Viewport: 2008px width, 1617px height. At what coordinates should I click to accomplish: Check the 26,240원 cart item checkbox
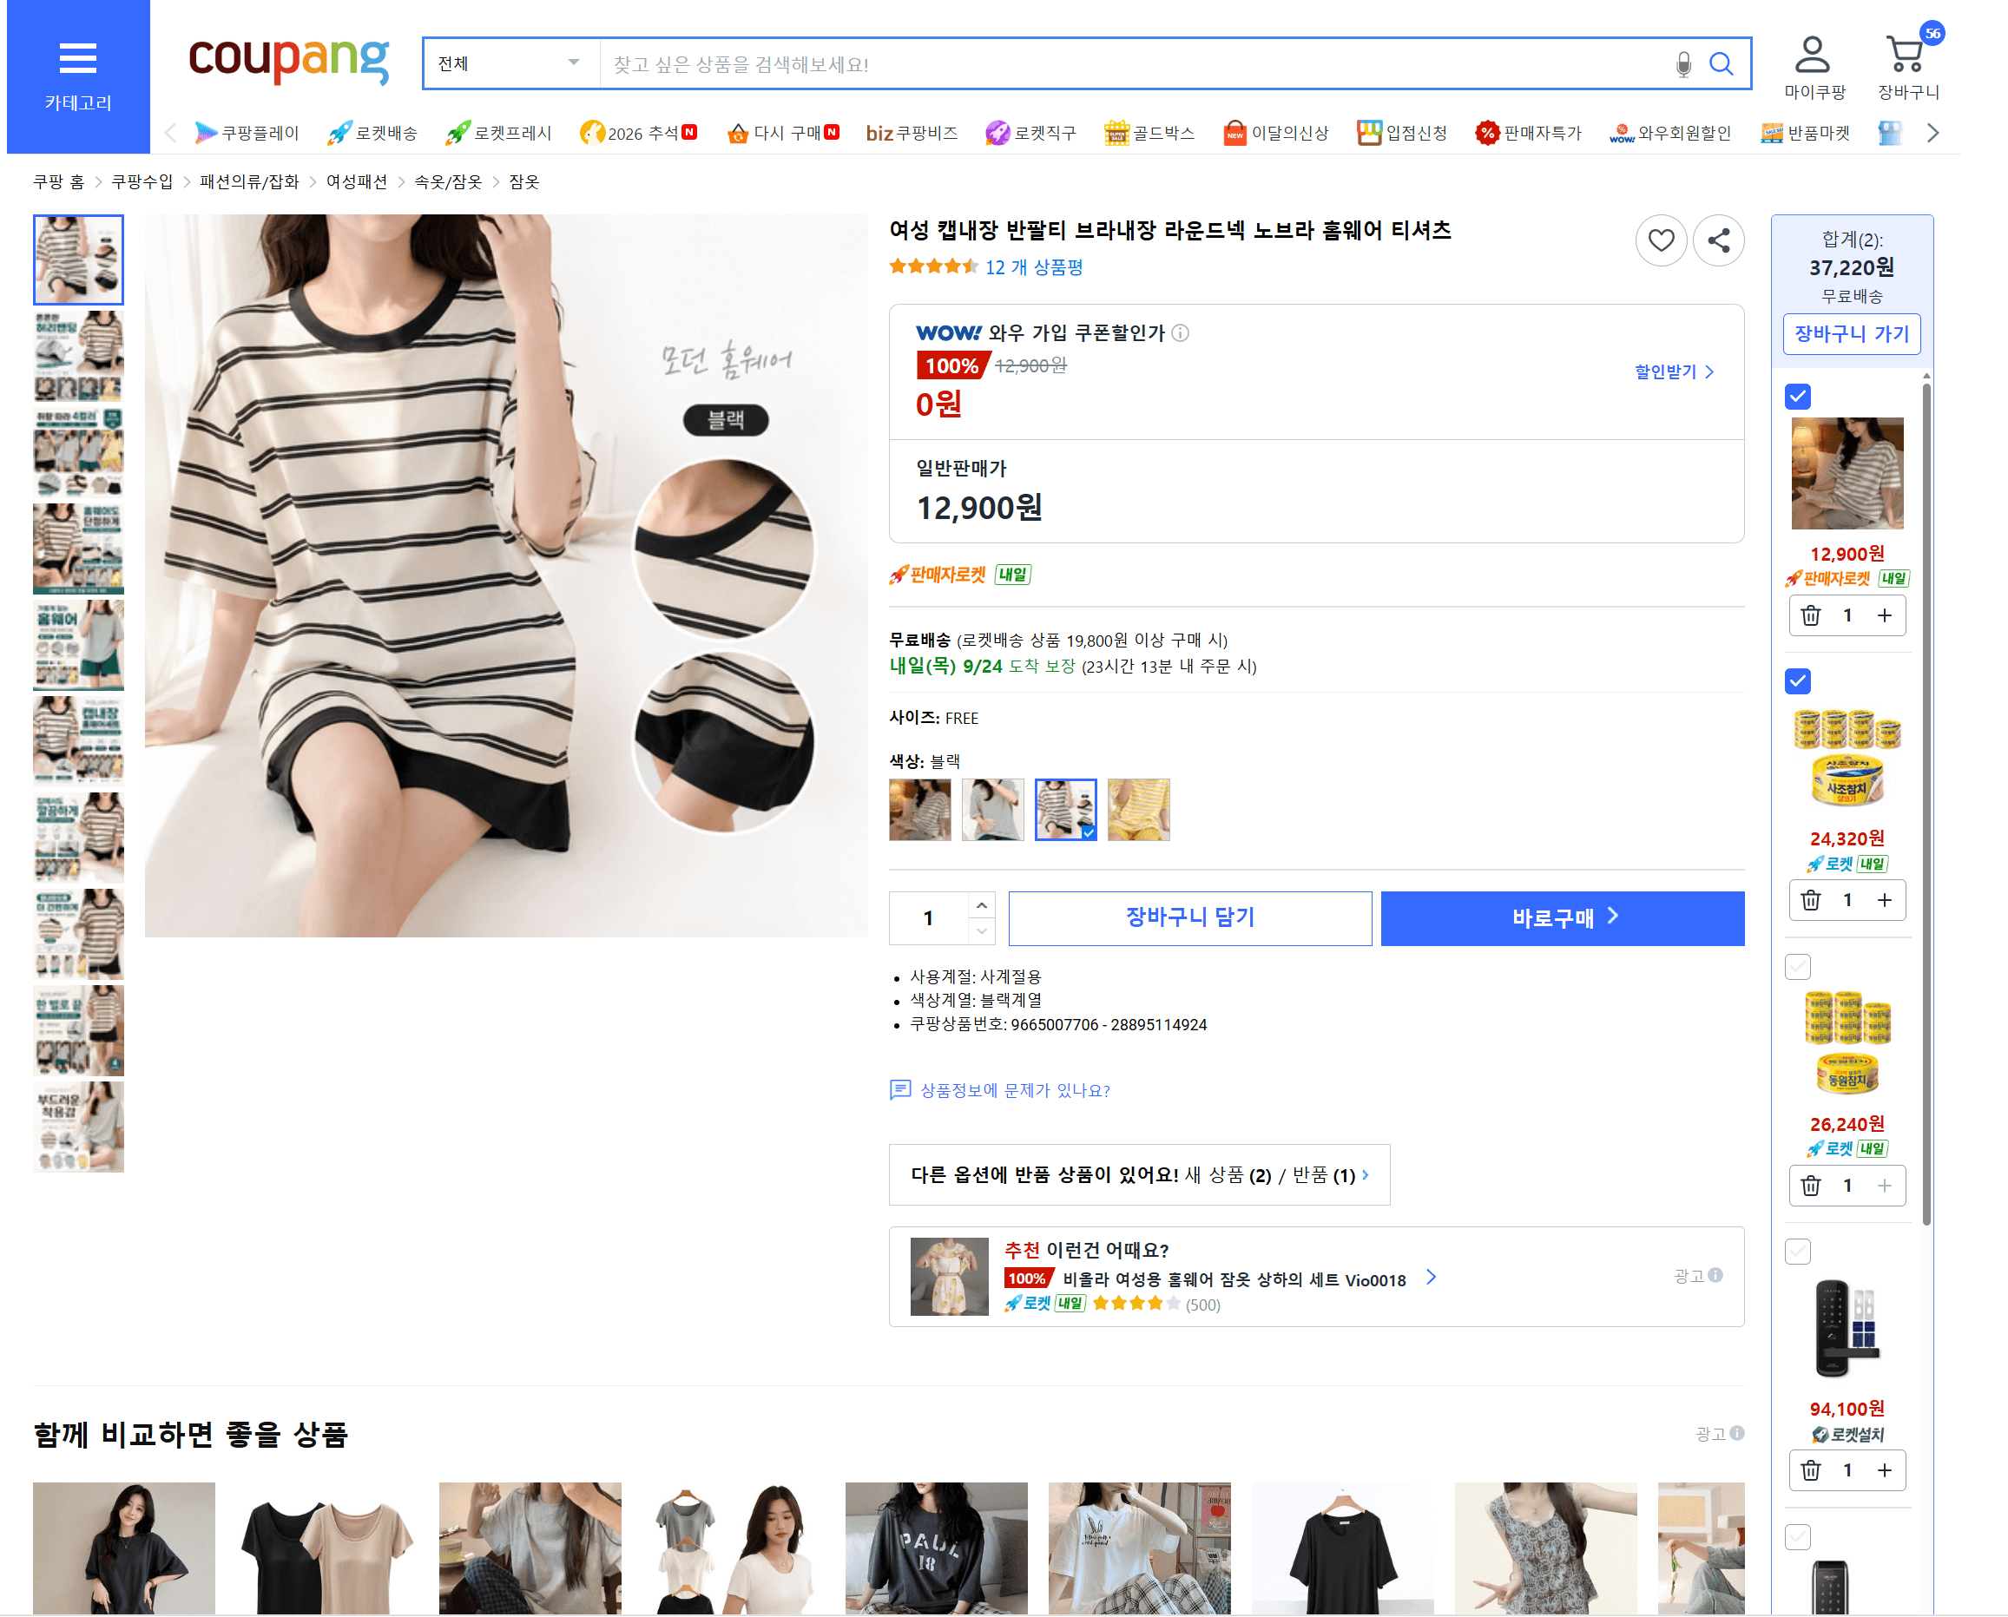click(1797, 967)
